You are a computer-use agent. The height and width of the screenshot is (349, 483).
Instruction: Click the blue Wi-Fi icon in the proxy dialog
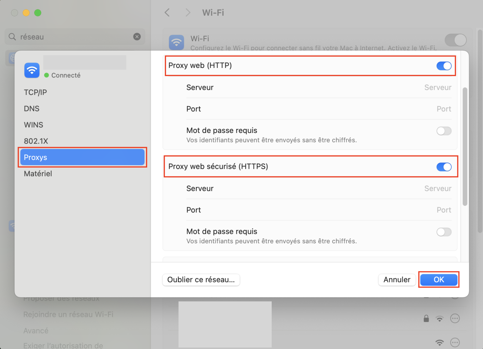[31, 70]
